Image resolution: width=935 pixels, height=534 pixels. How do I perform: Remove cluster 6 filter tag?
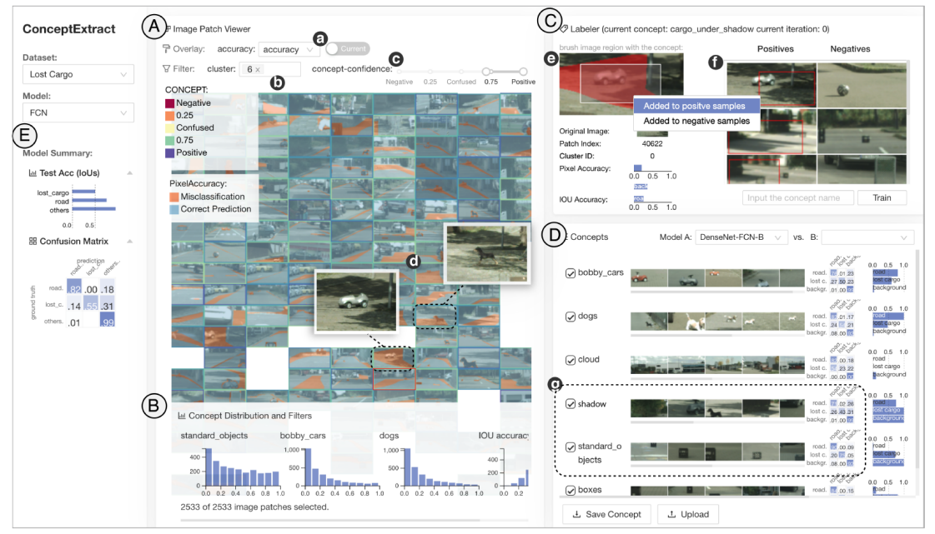[258, 70]
